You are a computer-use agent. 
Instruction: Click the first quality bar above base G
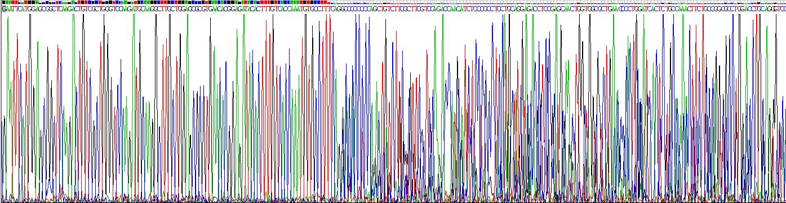coord(4,3)
